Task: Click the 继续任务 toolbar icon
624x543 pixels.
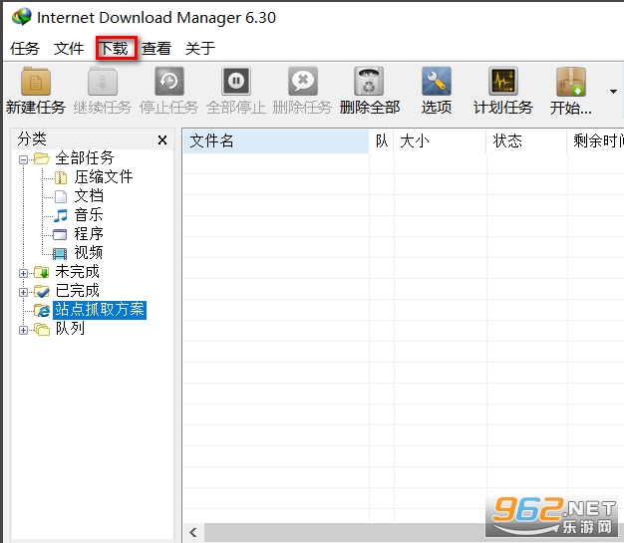Action: [103, 82]
